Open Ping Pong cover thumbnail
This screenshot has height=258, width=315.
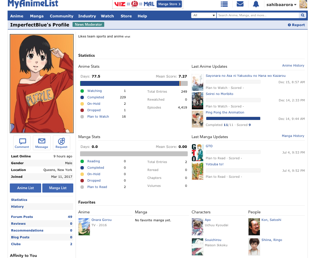[198, 119]
